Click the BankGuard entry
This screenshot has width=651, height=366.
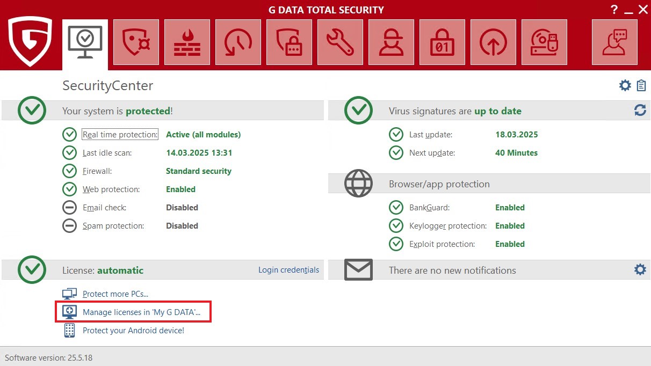point(429,208)
